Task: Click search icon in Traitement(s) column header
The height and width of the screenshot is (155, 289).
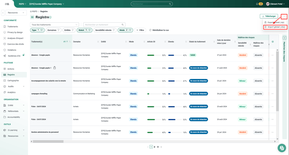Action: 70,42
